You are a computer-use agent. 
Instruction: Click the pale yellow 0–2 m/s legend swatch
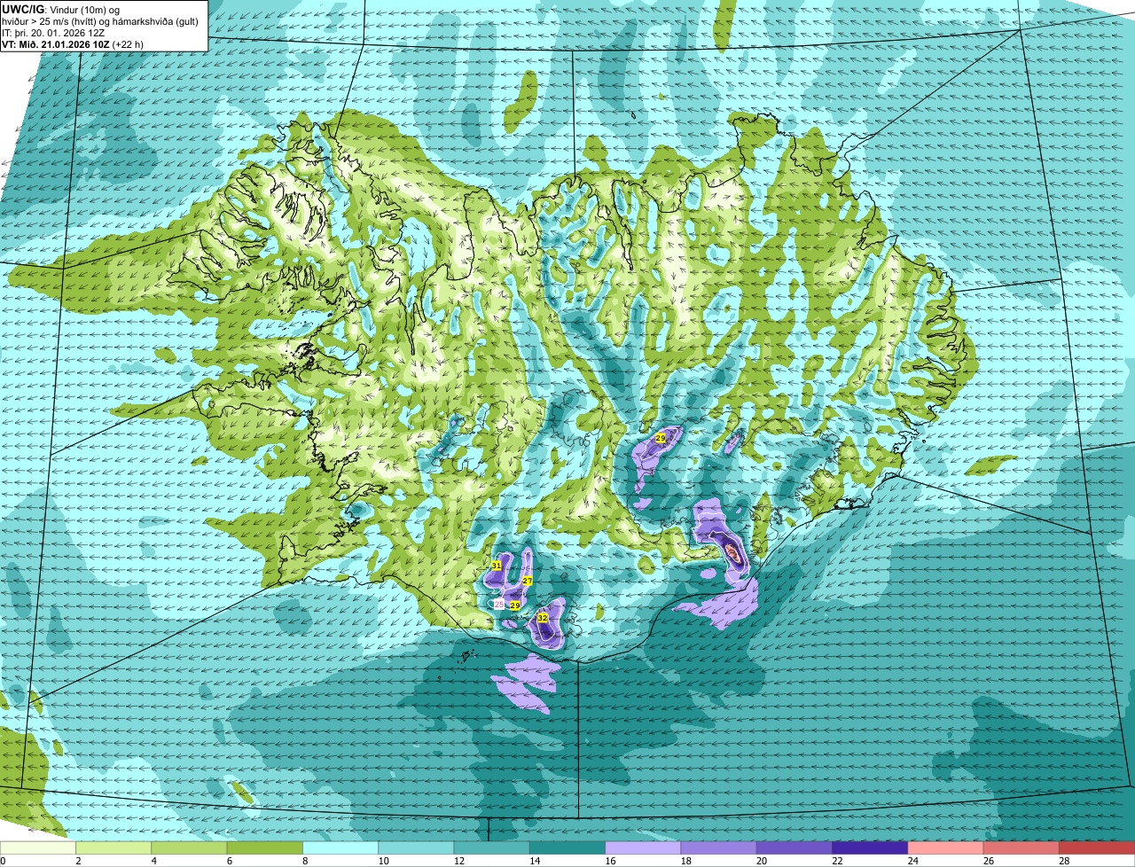pyautogui.click(x=38, y=847)
